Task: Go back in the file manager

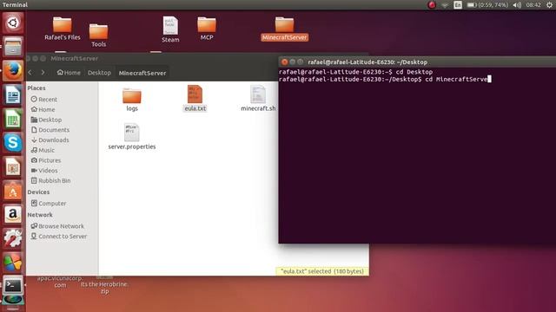Action: [30, 73]
